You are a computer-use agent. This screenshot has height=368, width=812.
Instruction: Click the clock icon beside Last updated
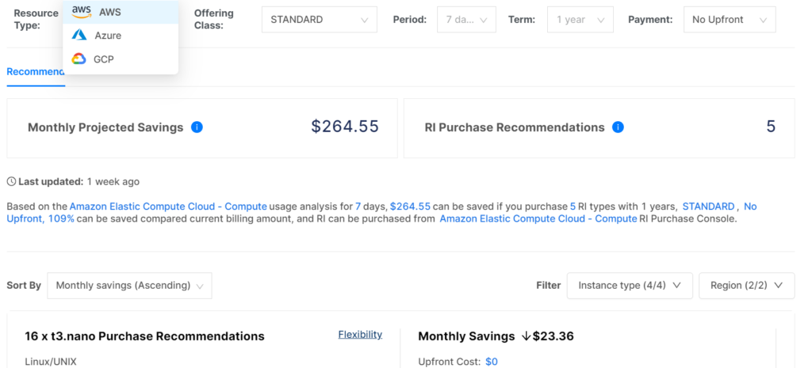tap(11, 181)
